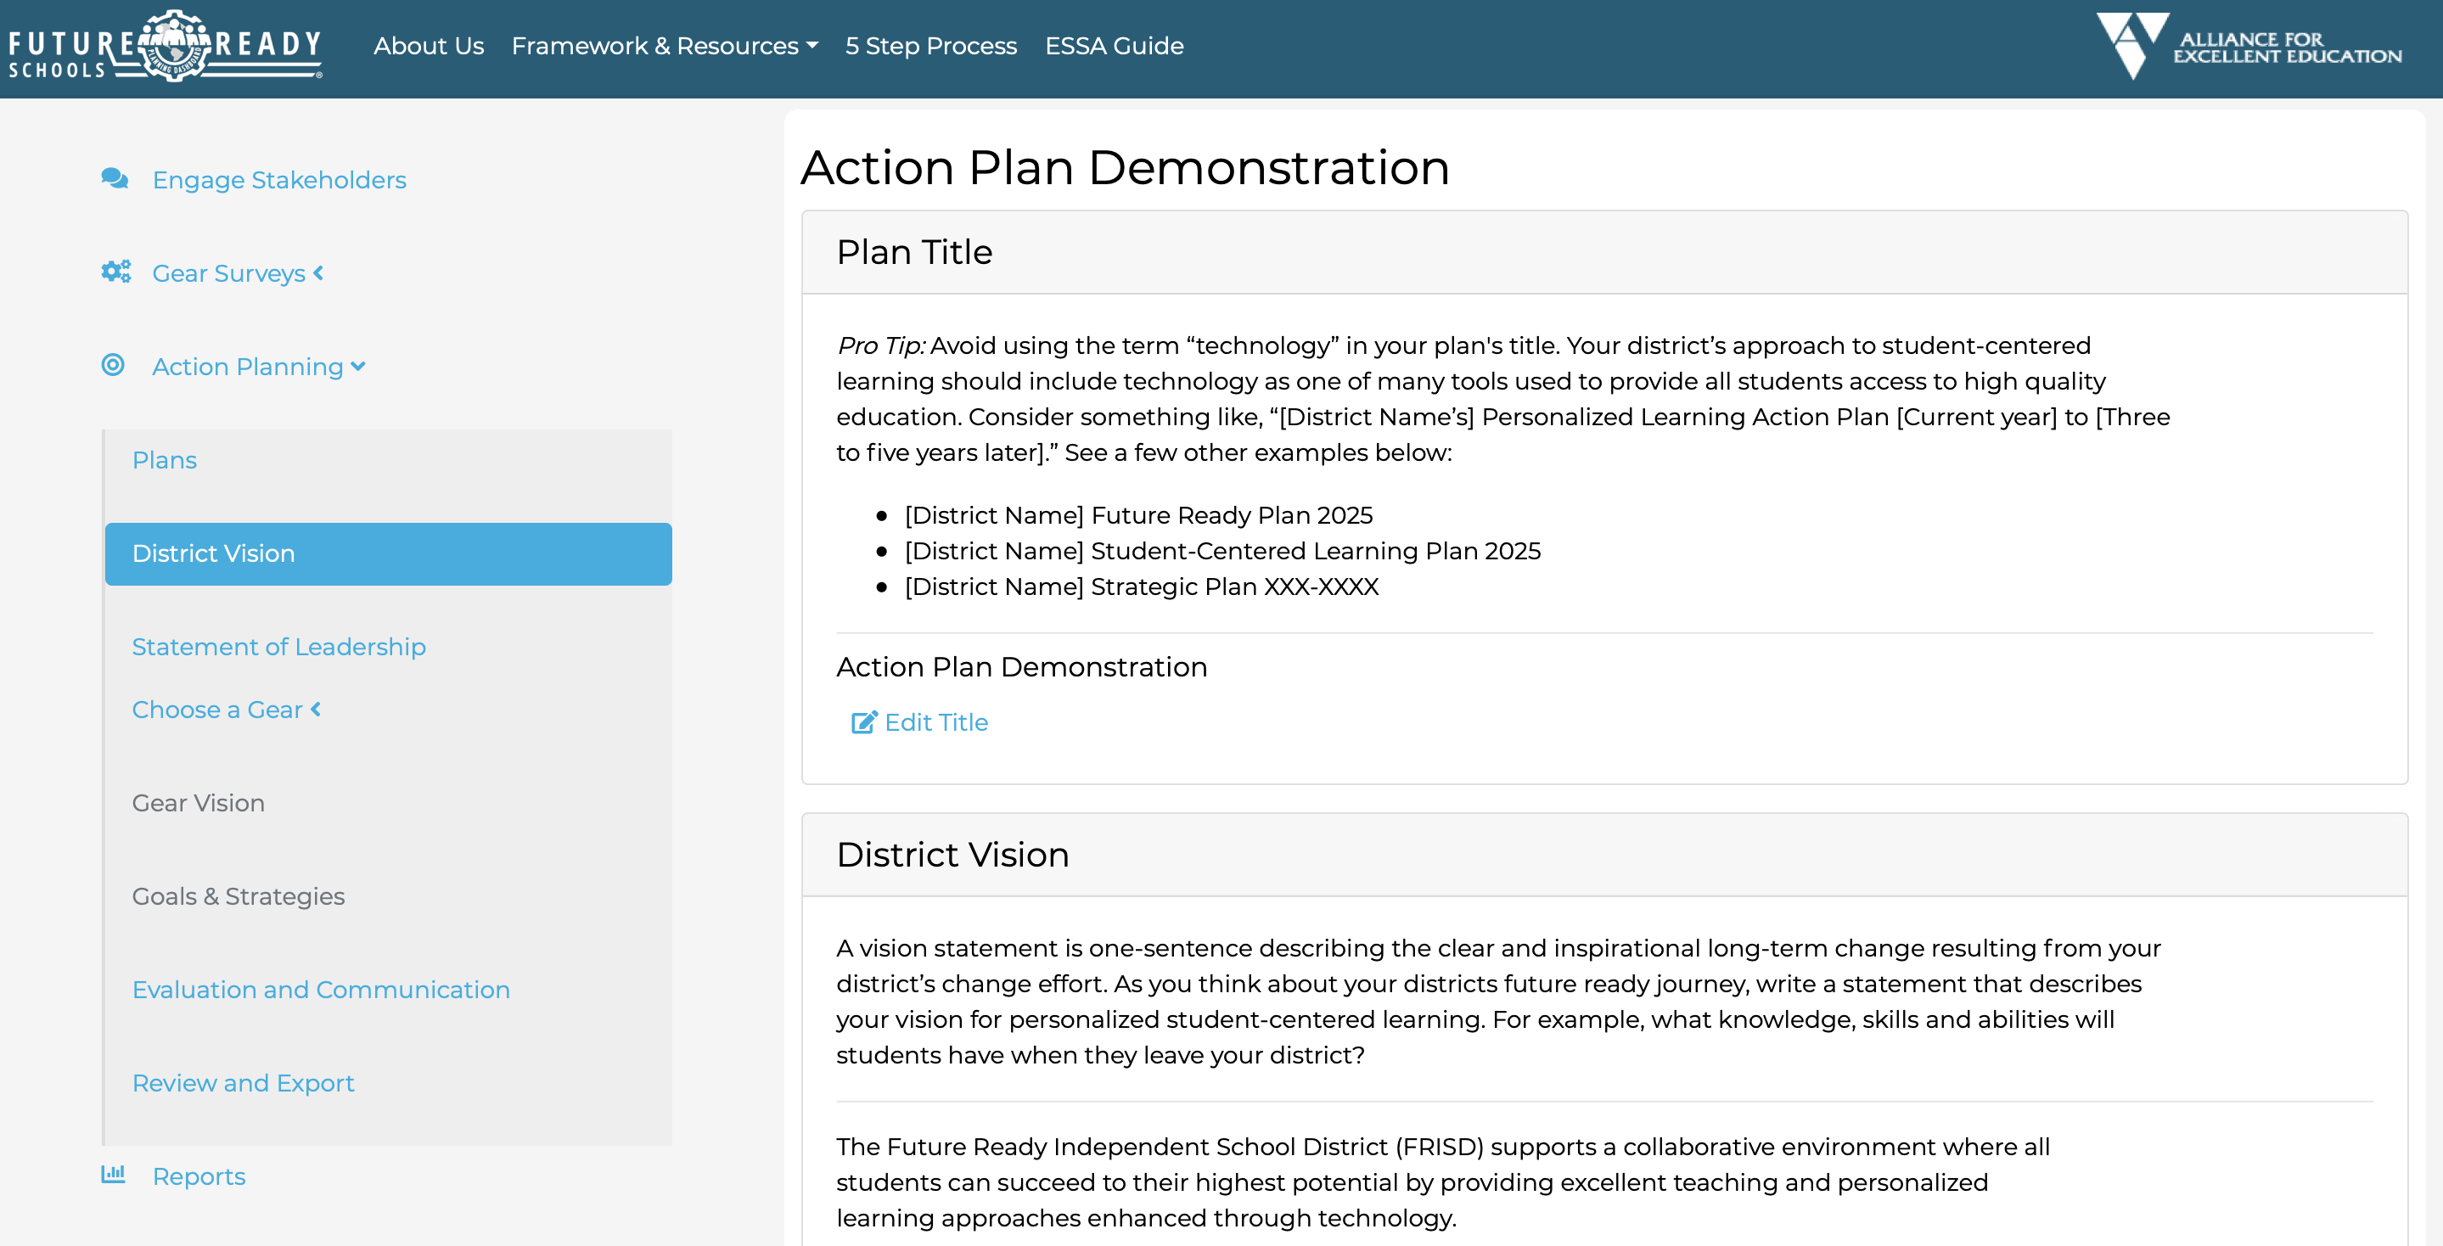
Task: Select Goals & Strategies sidebar item
Action: (x=238, y=896)
